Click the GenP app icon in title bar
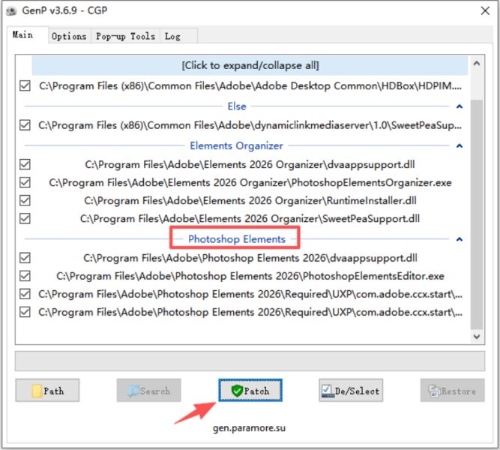500x450 pixels. [x=11, y=10]
